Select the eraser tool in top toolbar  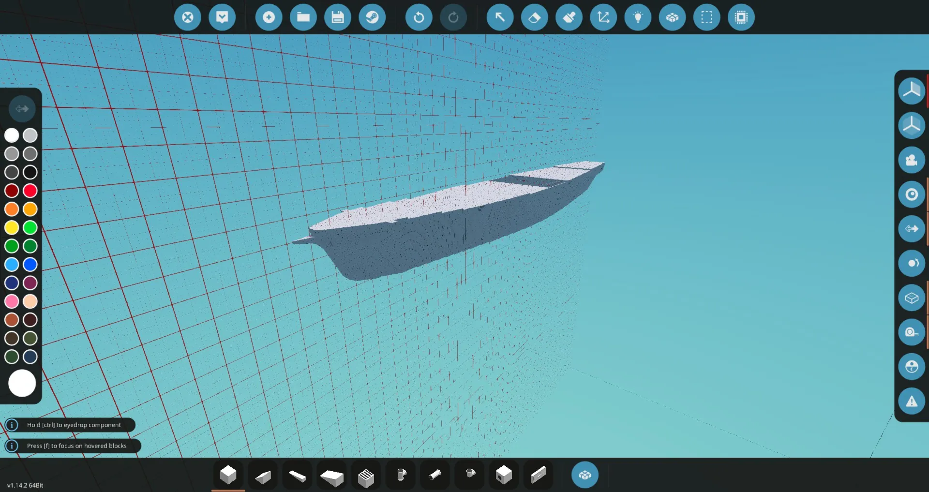click(534, 17)
